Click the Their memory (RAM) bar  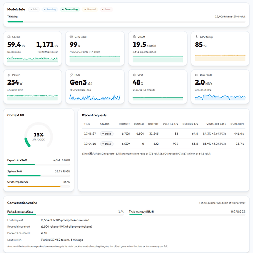coord(187,215)
